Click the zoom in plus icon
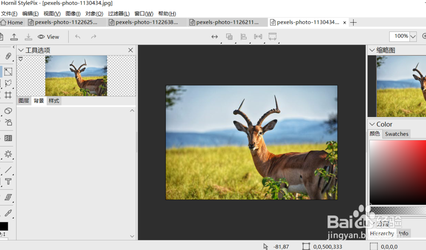Screen dimensions: 426x250 [424, 36]
